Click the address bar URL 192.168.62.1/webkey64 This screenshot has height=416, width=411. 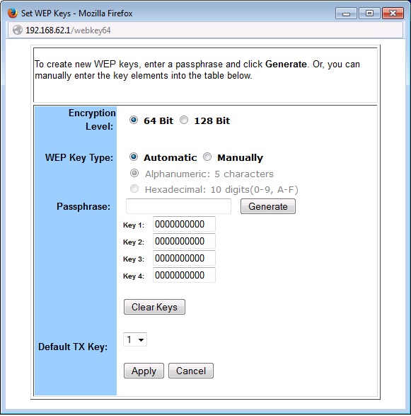(x=68, y=30)
